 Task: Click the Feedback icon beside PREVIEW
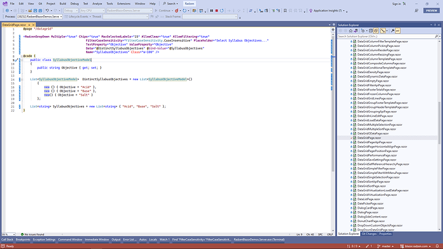pos(417,11)
